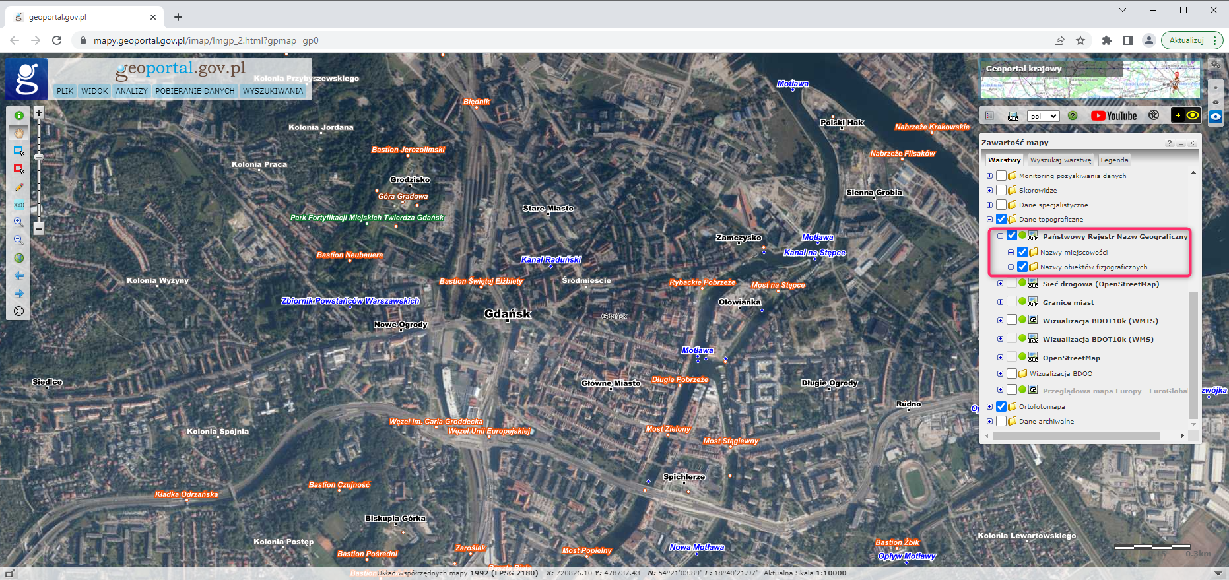1229x580 pixels.
Task: Activate the XYH coordinate tool
Action: click(x=19, y=205)
